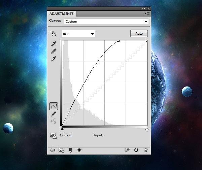Open the Adjustments panel flyout menu
Viewport: 202px width, 170px height.
coord(147,14)
